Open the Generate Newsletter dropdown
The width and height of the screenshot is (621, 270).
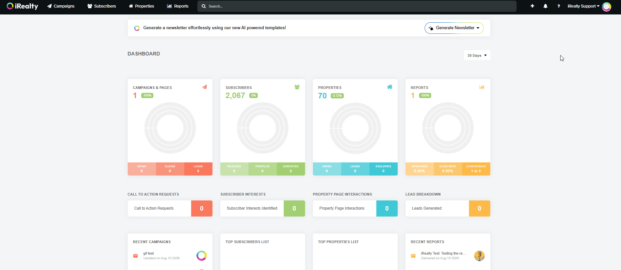(454, 28)
